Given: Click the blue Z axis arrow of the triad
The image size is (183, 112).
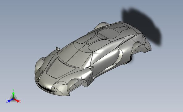Looking at the screenshot, I should [10, 101].
